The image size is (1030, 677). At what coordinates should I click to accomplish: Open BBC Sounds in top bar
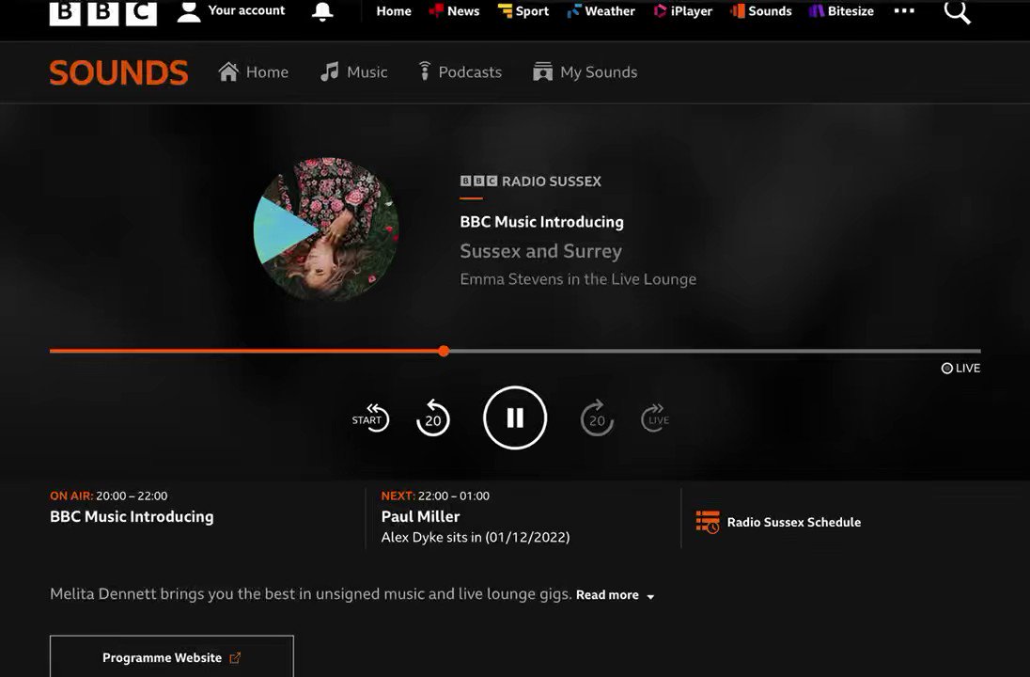pyautogui.click(x=760, y=11)
